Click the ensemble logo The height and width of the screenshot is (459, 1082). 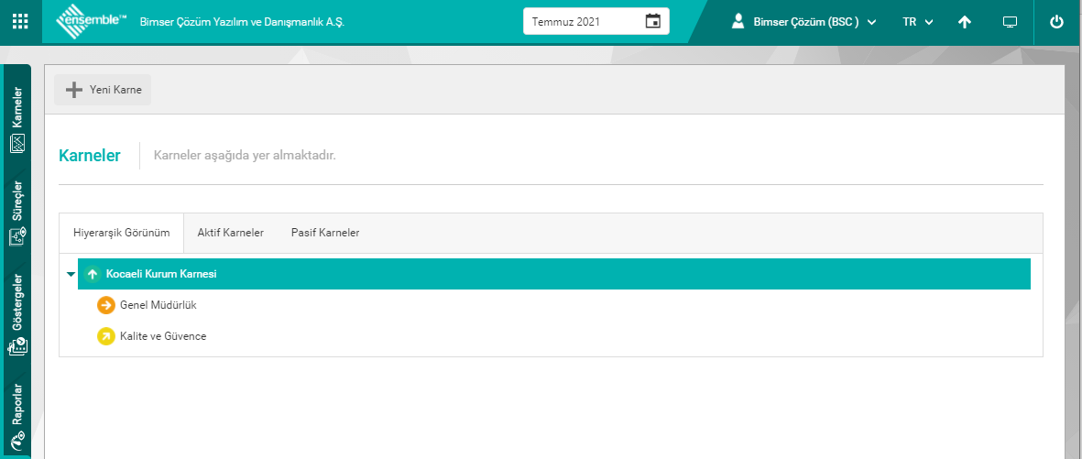click(91, 21)
